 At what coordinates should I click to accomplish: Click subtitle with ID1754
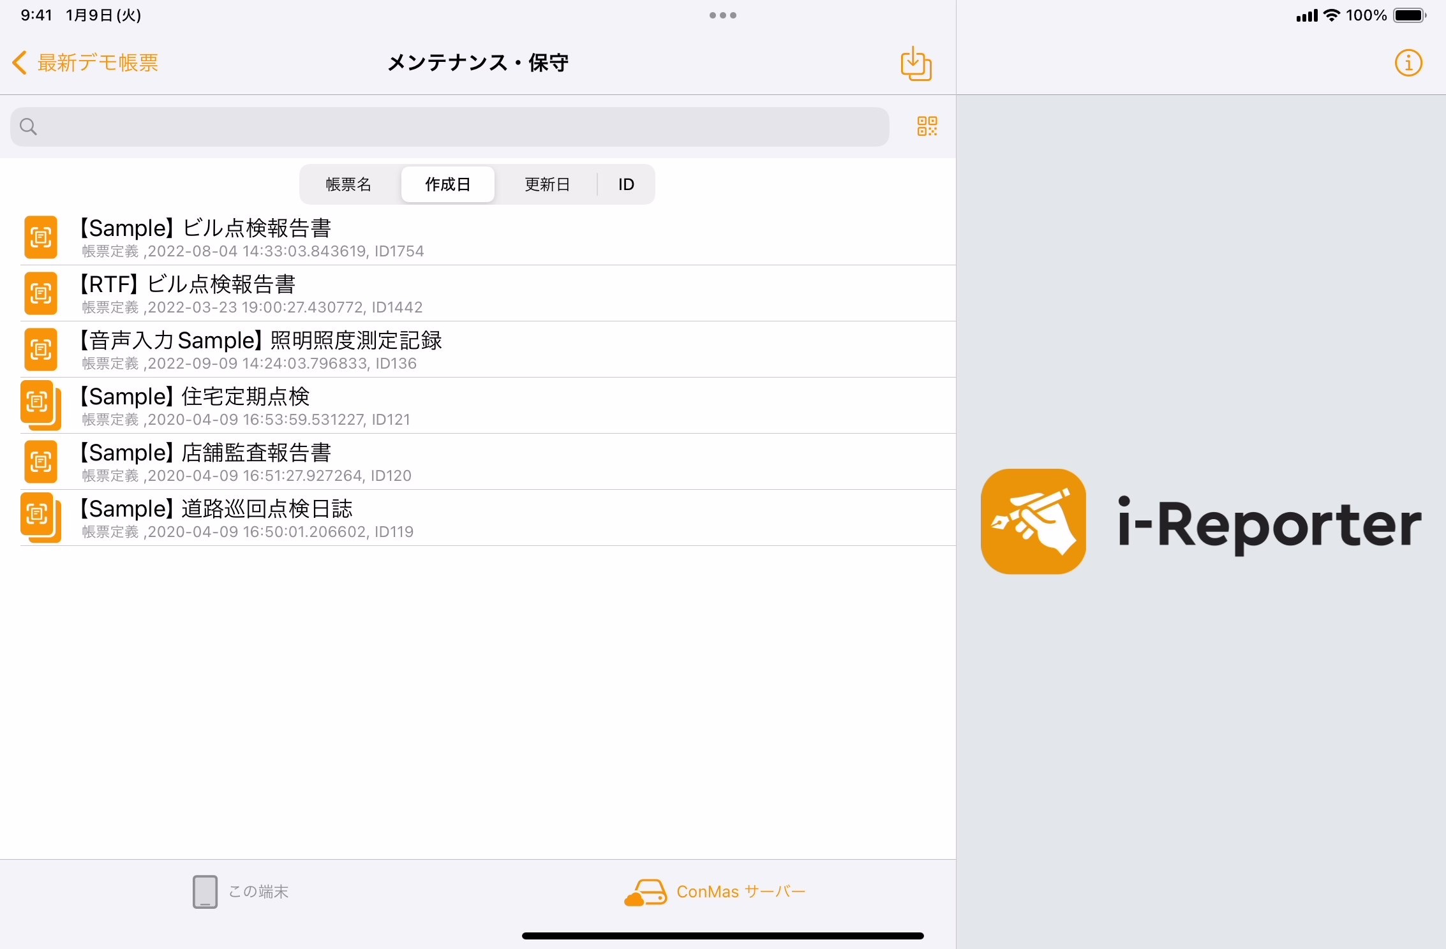[253, 251]
